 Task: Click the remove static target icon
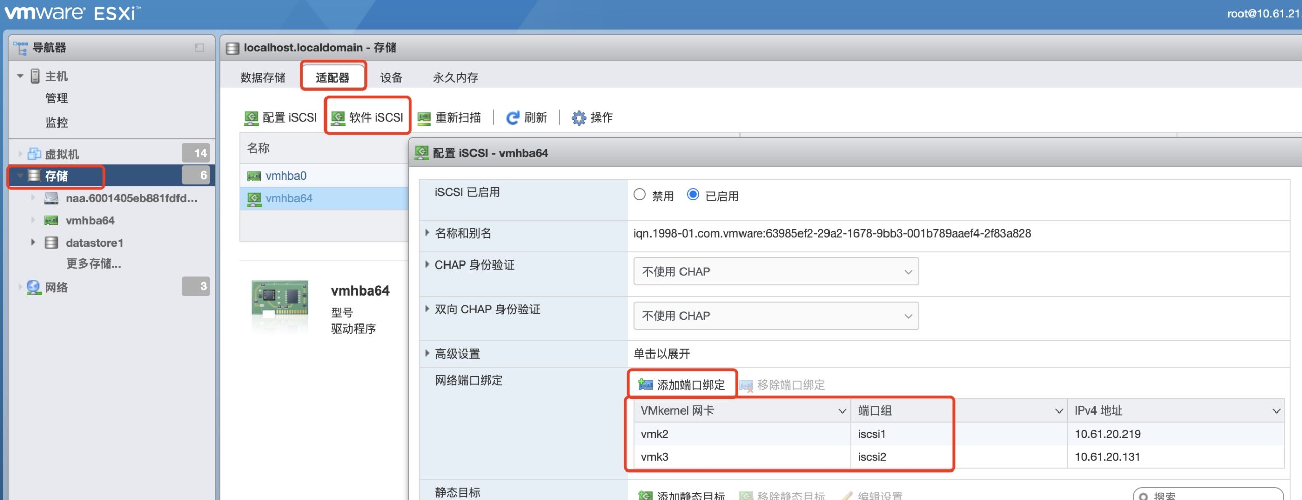click(746, 495)
